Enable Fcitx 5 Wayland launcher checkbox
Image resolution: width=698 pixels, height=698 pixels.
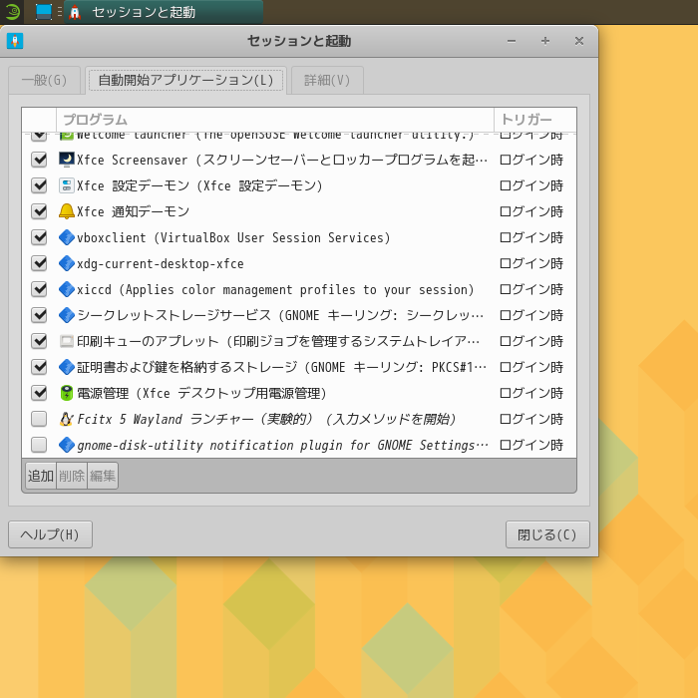click(39, 419)
